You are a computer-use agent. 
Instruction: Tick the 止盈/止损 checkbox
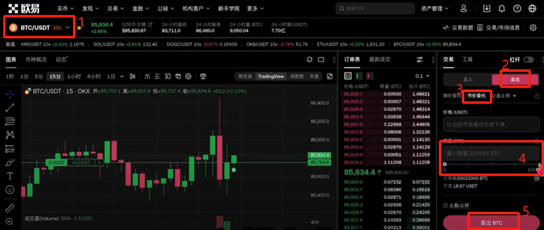[446, 206]
